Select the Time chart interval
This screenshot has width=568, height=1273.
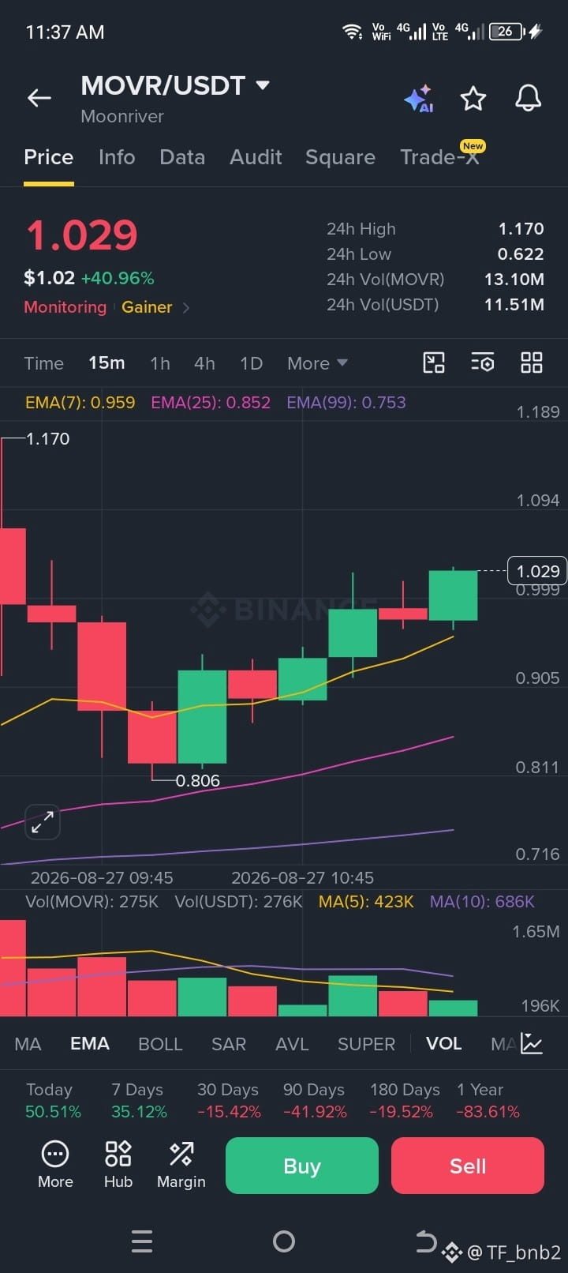(43, 363)
